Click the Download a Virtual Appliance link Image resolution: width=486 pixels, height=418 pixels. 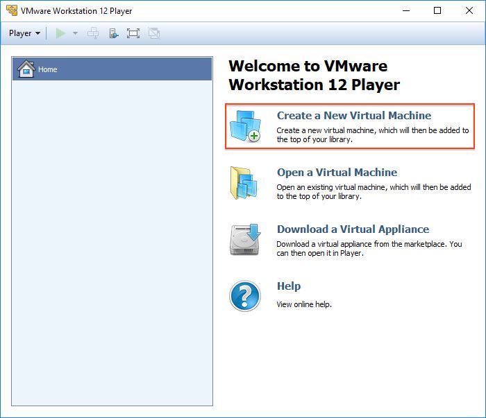coord(353,229)
